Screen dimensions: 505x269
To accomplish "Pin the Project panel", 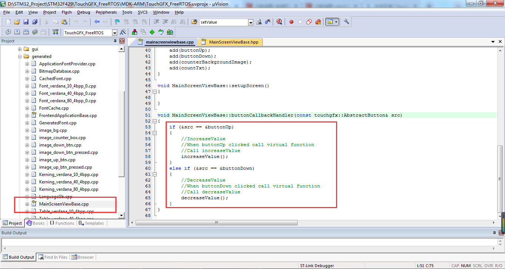I will click(115, 41).
